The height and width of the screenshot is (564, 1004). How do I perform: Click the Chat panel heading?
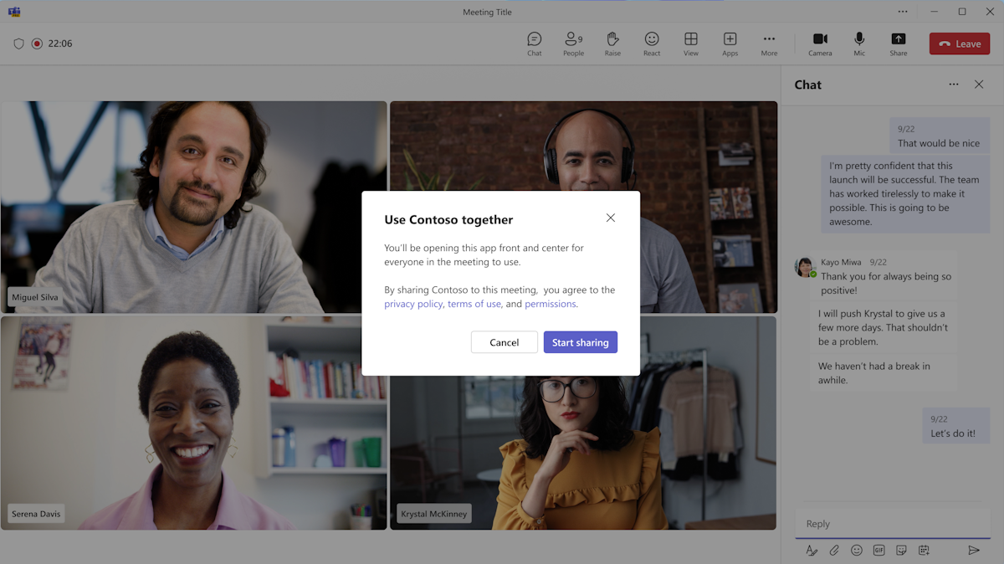[808, 85]
